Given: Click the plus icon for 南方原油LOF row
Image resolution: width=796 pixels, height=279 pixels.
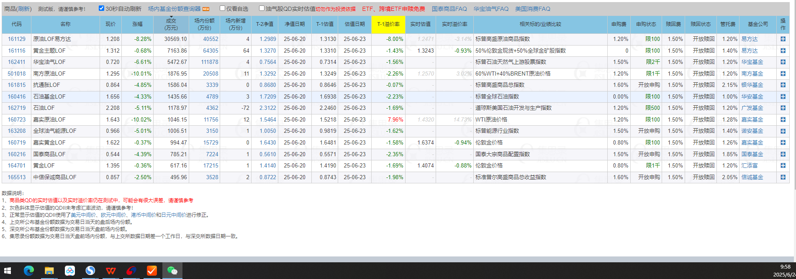Looking at the screenshot, I should click(783, 74).
